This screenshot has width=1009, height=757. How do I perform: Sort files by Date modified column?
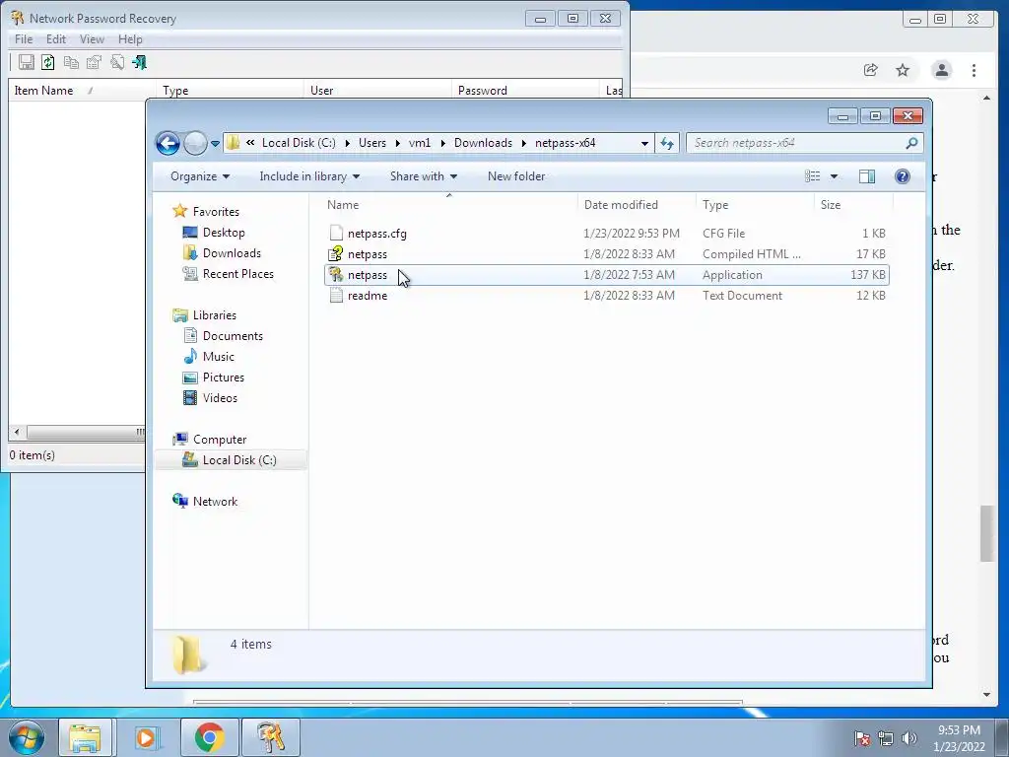(x=636, y=205)
